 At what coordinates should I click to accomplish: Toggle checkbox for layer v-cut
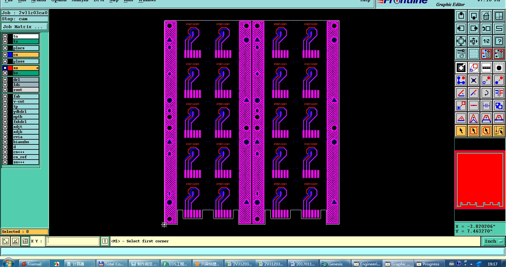point(5,101)
